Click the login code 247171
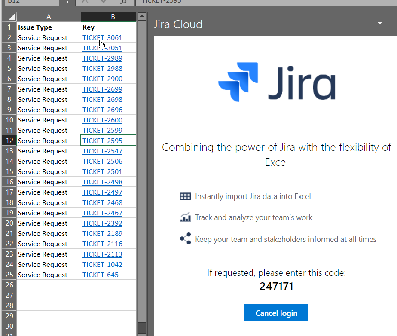Viewport: 397px width, 336px height. coord(276,286)
